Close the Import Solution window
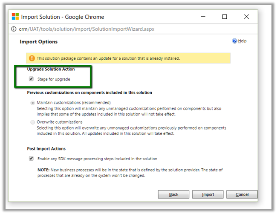Screen dimensions: 277x214 click(246, 17)
